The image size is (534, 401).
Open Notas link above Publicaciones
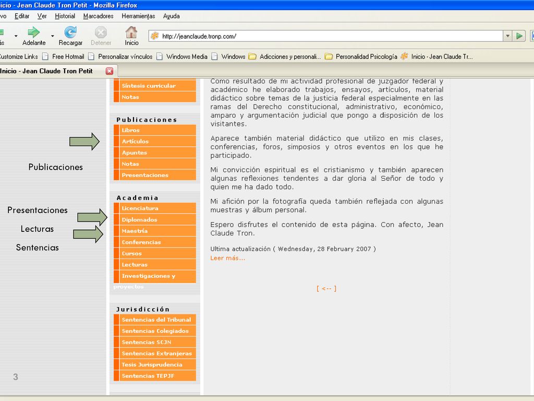(155, 97)
